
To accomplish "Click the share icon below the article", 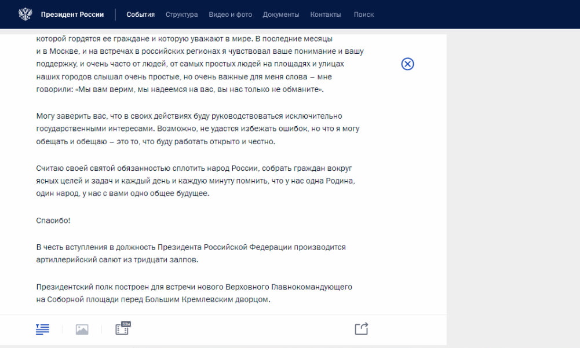I will click(x=361, y=329).
